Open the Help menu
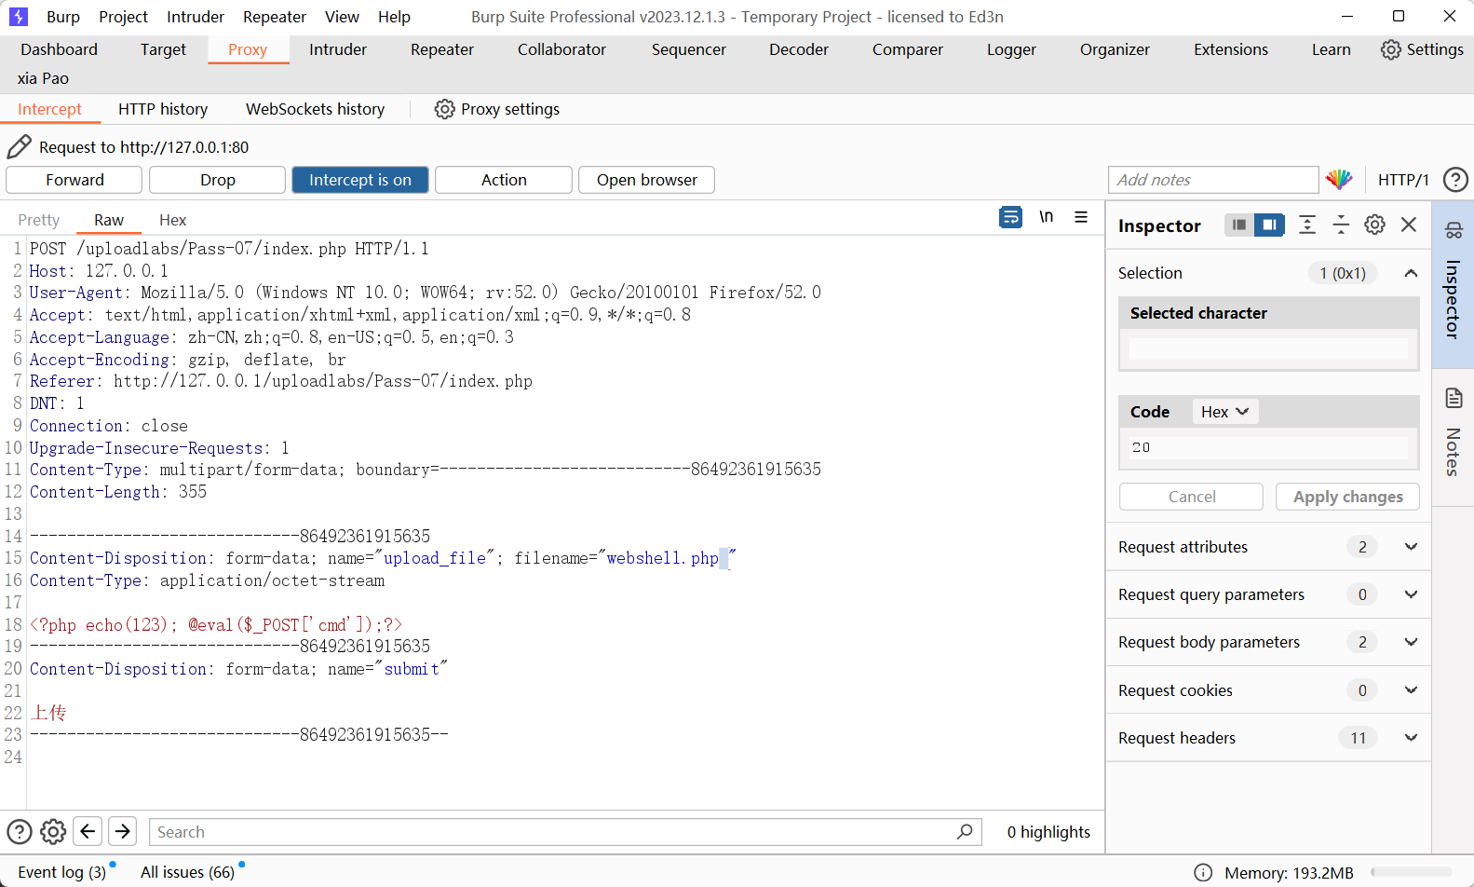 click(394, 17)
